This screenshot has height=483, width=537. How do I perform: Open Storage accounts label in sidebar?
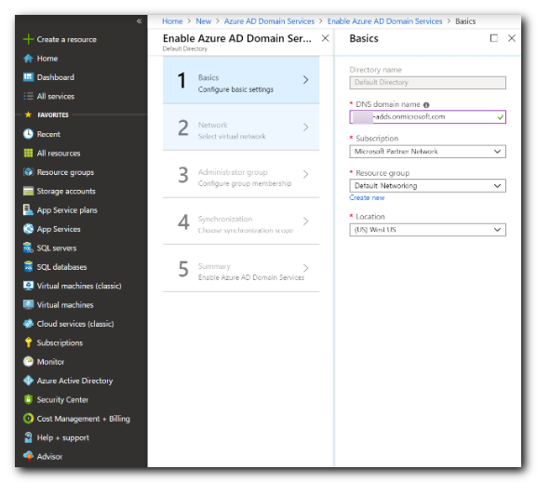pyautogui.click(x=66, y=191)
